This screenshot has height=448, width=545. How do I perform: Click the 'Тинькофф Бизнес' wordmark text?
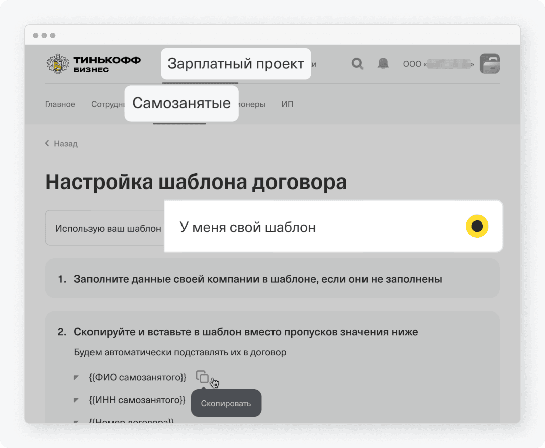(107, 64)
